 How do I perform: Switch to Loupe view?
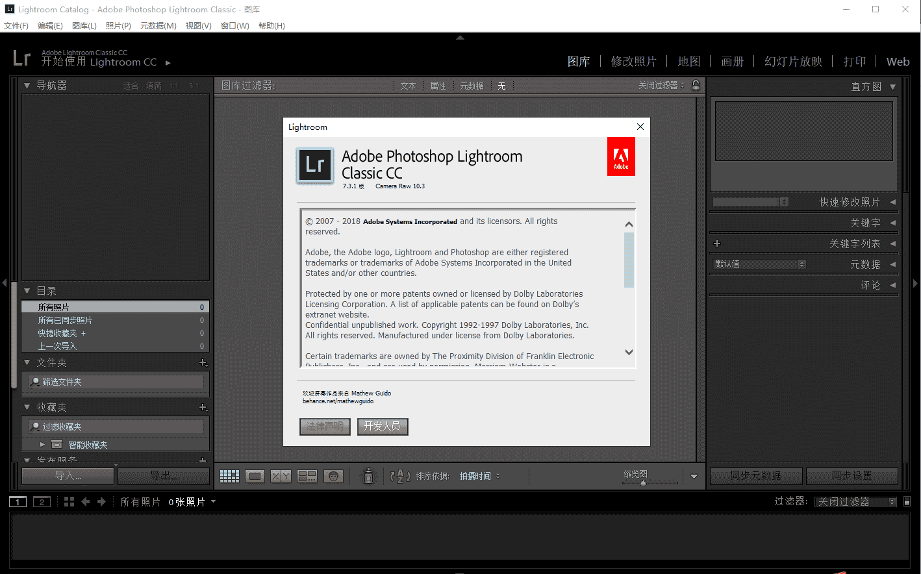click(x=255, y=475)
